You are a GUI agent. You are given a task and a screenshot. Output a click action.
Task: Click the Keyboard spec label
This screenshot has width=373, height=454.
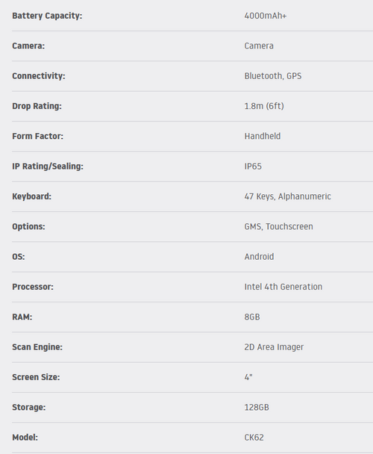pyautogui.click(x=31, y=196)
